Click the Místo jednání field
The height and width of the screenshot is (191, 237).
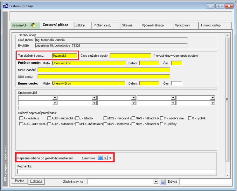104,70
